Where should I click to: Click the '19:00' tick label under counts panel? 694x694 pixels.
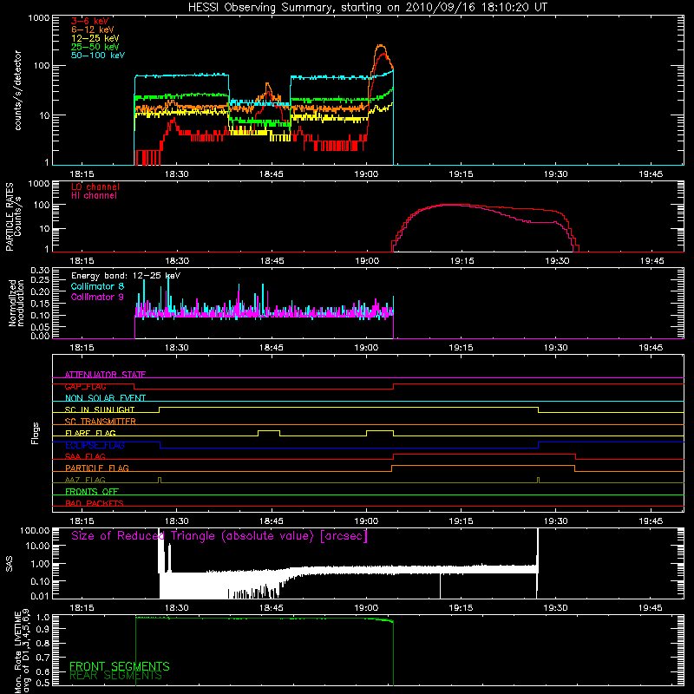point(366,174)
